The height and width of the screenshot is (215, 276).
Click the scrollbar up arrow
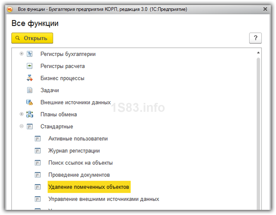point(258,52)
